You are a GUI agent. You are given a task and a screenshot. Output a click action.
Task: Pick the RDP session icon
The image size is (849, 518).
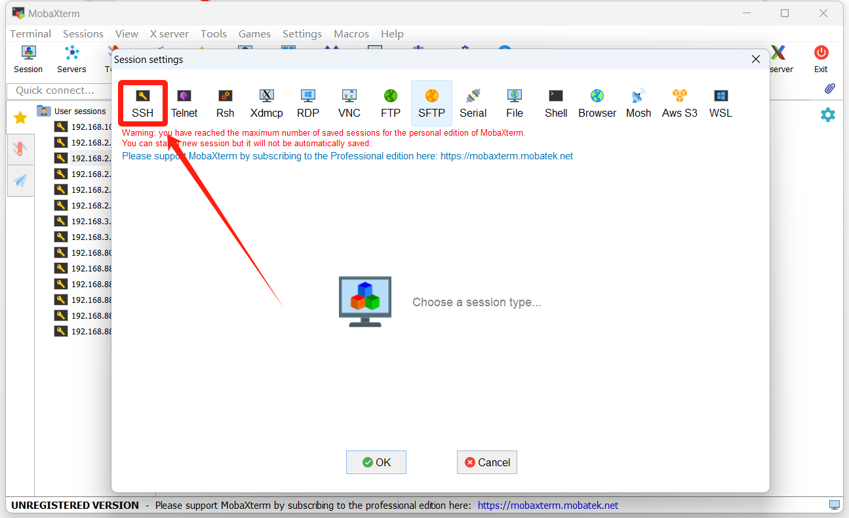[307, 103]
